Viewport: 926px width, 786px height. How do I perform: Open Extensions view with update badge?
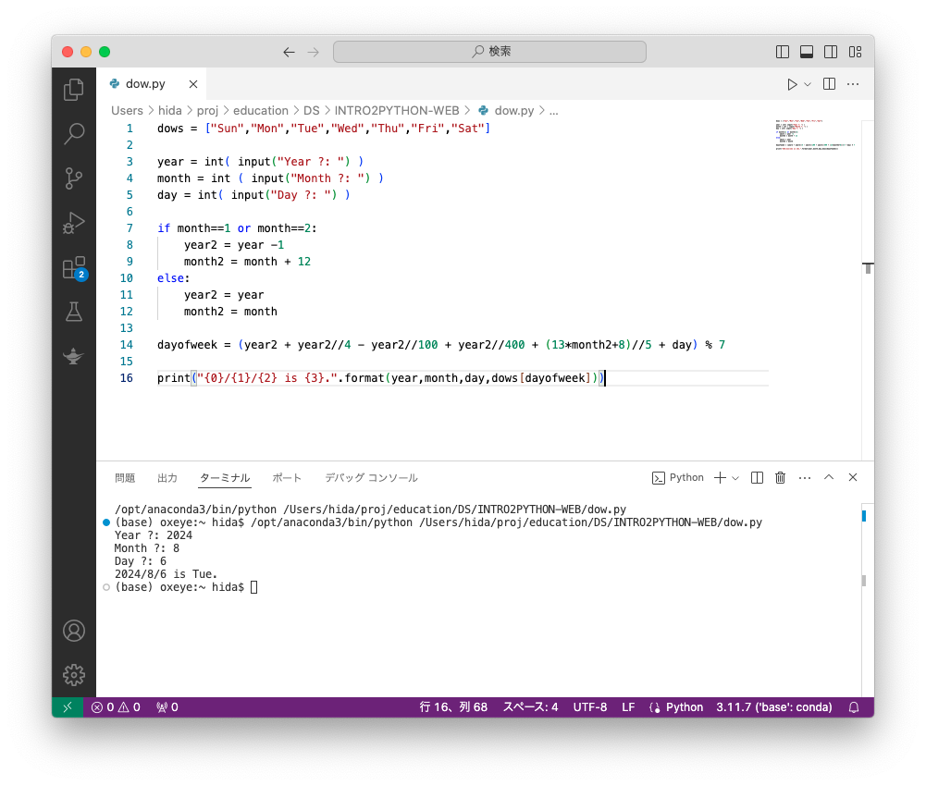(74, 268)
